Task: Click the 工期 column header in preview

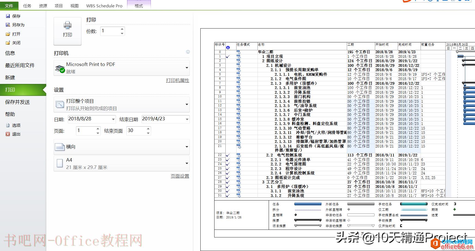Action: [351, 45]
